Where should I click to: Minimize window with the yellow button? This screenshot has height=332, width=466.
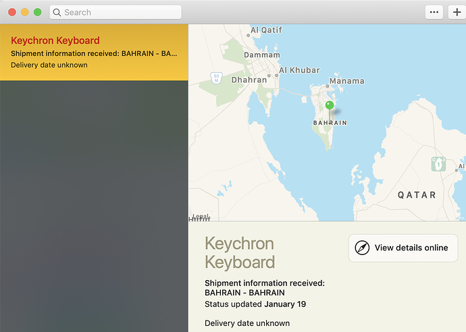25,12
